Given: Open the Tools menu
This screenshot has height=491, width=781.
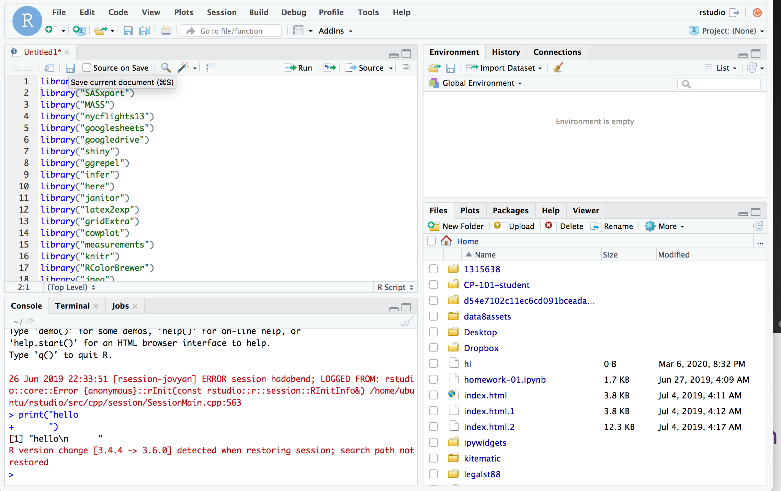Looking at the screenshot, I should point(368,12).
